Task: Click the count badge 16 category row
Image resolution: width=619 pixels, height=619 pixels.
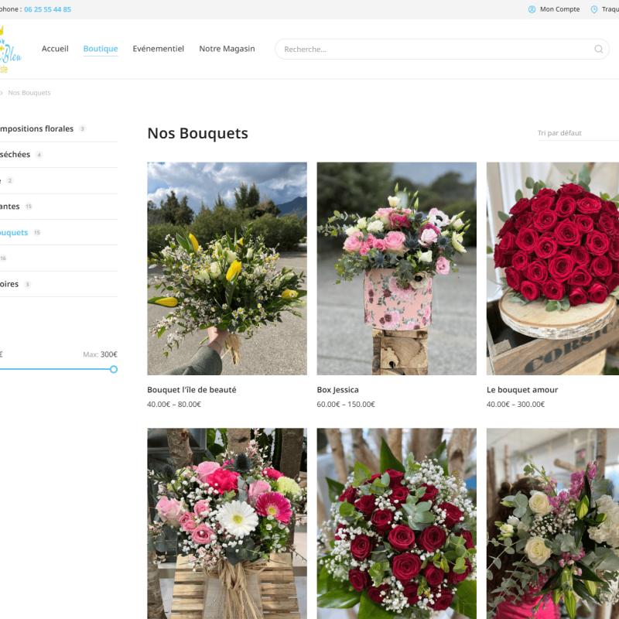Action: 59,258
